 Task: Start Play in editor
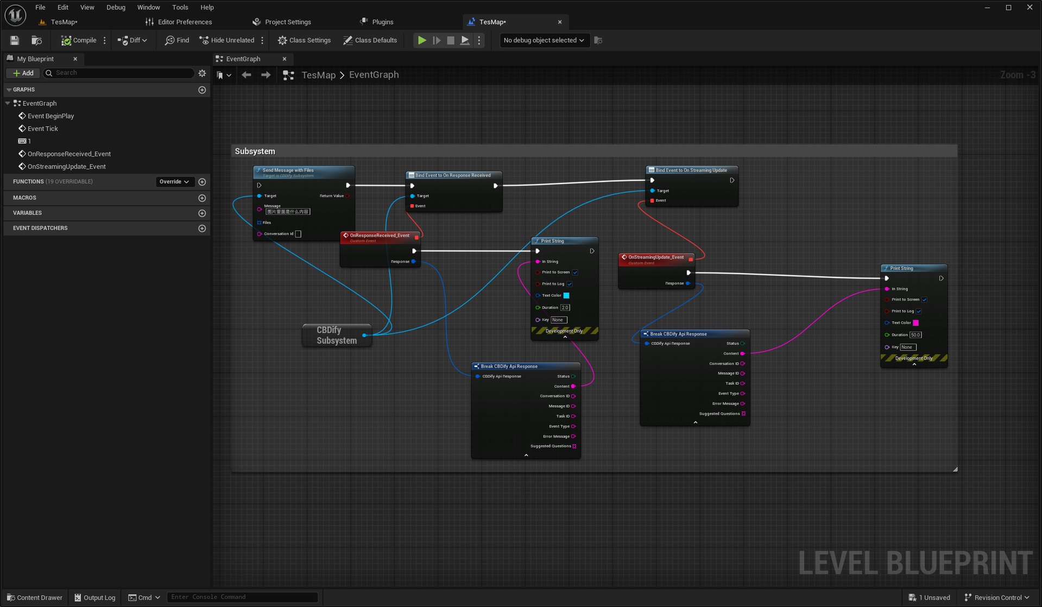421,40
